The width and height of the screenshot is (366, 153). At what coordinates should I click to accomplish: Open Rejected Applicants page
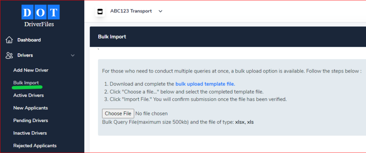click(35, 146)
